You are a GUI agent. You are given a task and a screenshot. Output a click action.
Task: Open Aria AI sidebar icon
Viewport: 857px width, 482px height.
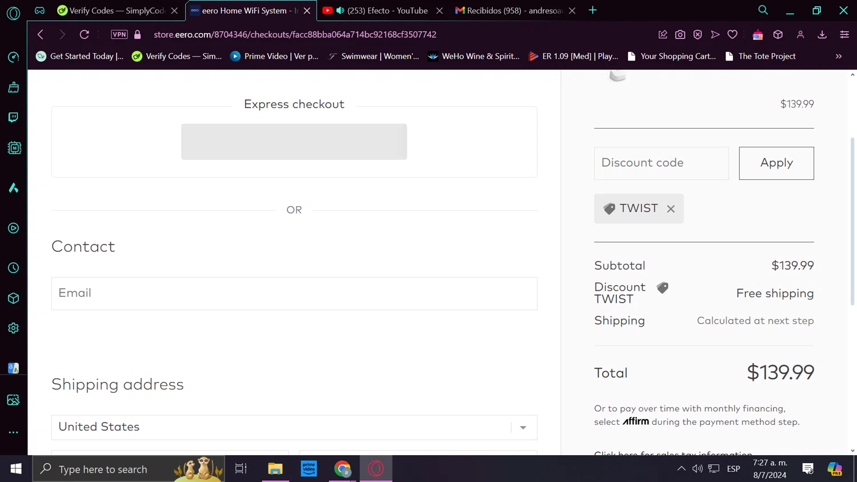click(x=13, y=188)
